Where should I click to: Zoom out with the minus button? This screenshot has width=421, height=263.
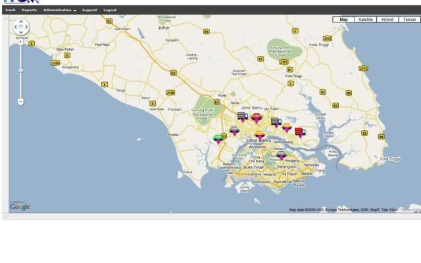coord(20,102)
